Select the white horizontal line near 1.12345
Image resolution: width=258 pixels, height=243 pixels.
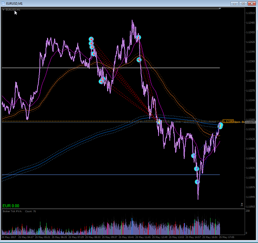click(111, 68)
